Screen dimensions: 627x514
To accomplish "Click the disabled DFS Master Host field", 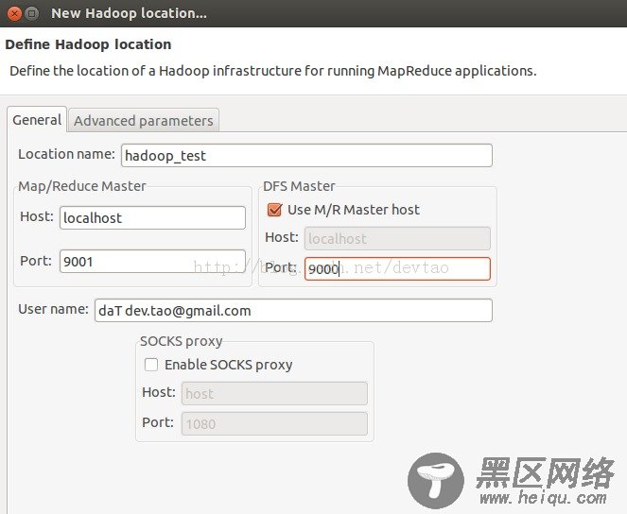I will pyautogui.click(x=397, y=239).
